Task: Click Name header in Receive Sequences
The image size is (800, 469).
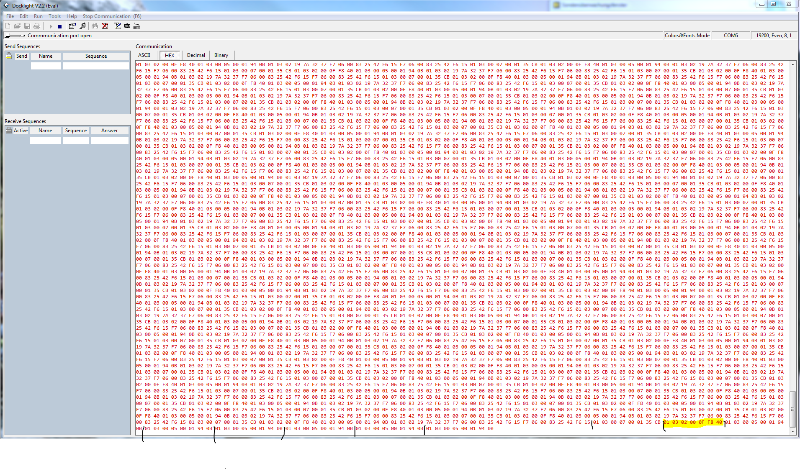Action: coord(45,131)
